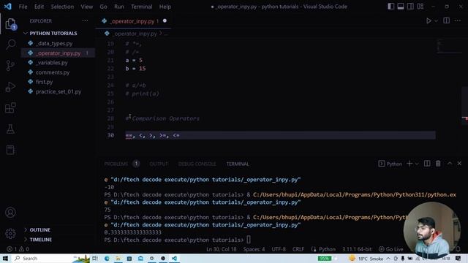Viewport: 468px width, 263px height.
Task: Change indentation via Spaces: 4
Action: pos(254,249)
